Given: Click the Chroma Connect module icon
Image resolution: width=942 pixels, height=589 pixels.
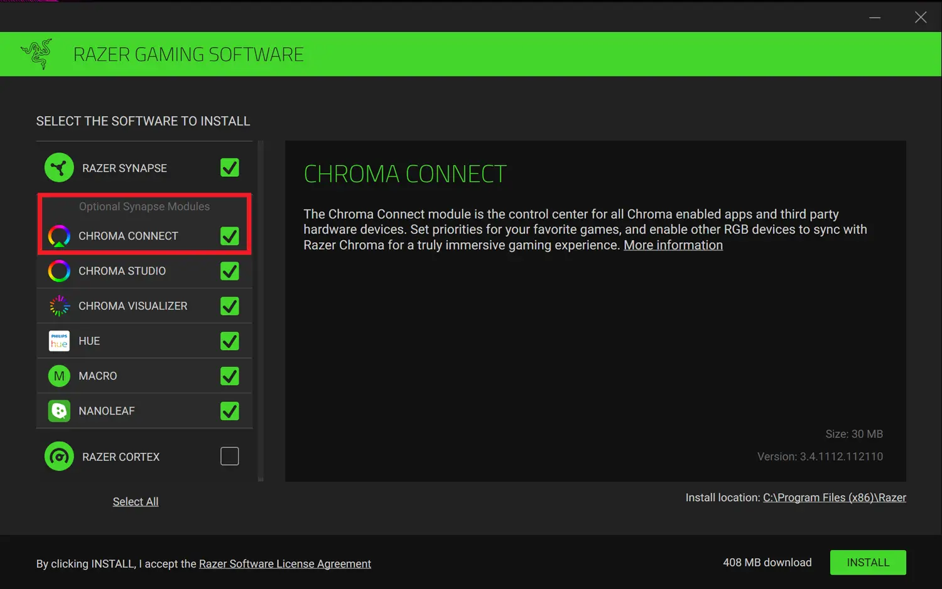Looking at the screenshot, I should click(x=59, y=236).
